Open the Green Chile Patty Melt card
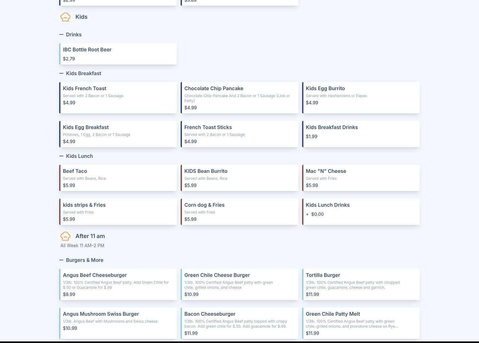The height and width of the screenshot is (343, 479). (361, 323)
